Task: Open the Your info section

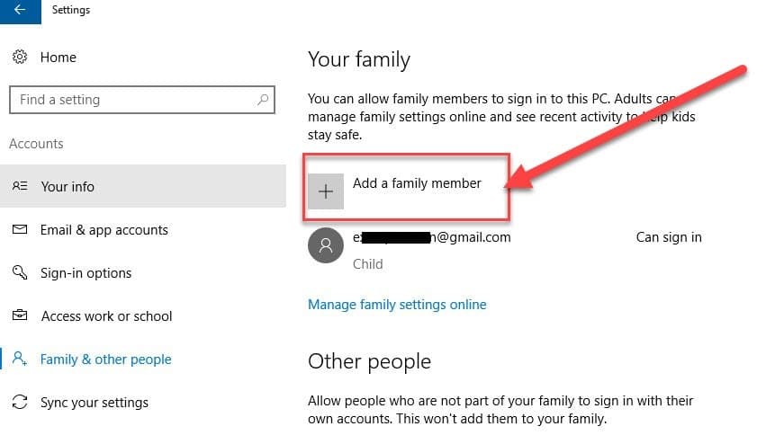Action: [x=68, y=187]
